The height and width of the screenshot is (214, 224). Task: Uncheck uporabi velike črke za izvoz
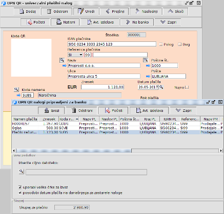point(20,187)
